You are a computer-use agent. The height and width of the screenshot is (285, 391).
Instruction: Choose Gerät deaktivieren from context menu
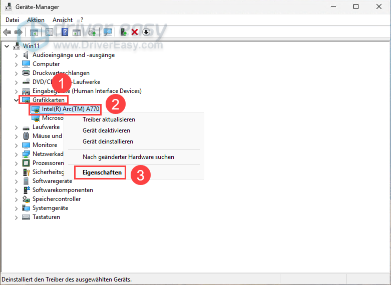[x=107, y=130]
